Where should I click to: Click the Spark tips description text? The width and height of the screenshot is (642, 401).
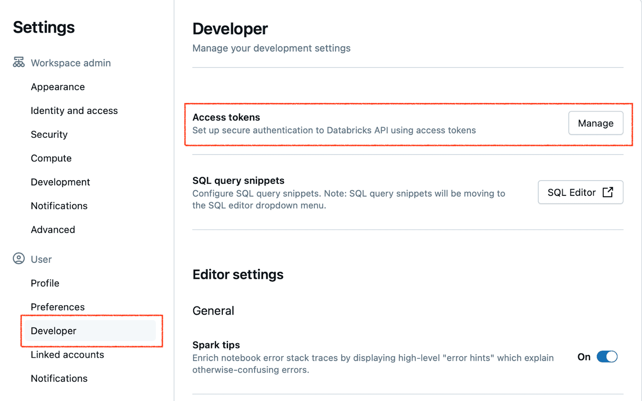pos(373,364)
